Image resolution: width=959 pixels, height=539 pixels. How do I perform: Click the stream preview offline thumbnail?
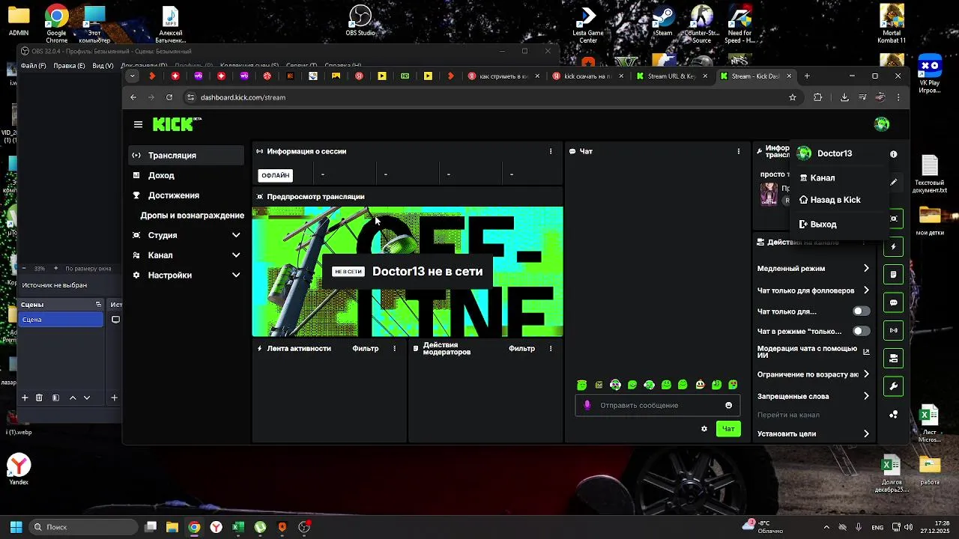(407, 272)
